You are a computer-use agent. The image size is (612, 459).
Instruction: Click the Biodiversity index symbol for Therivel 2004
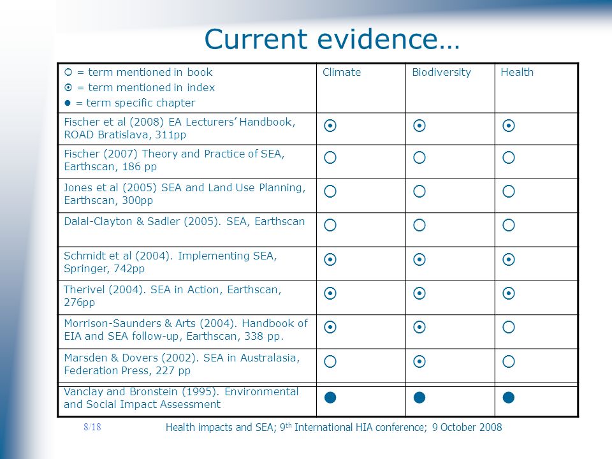(419, 293)
